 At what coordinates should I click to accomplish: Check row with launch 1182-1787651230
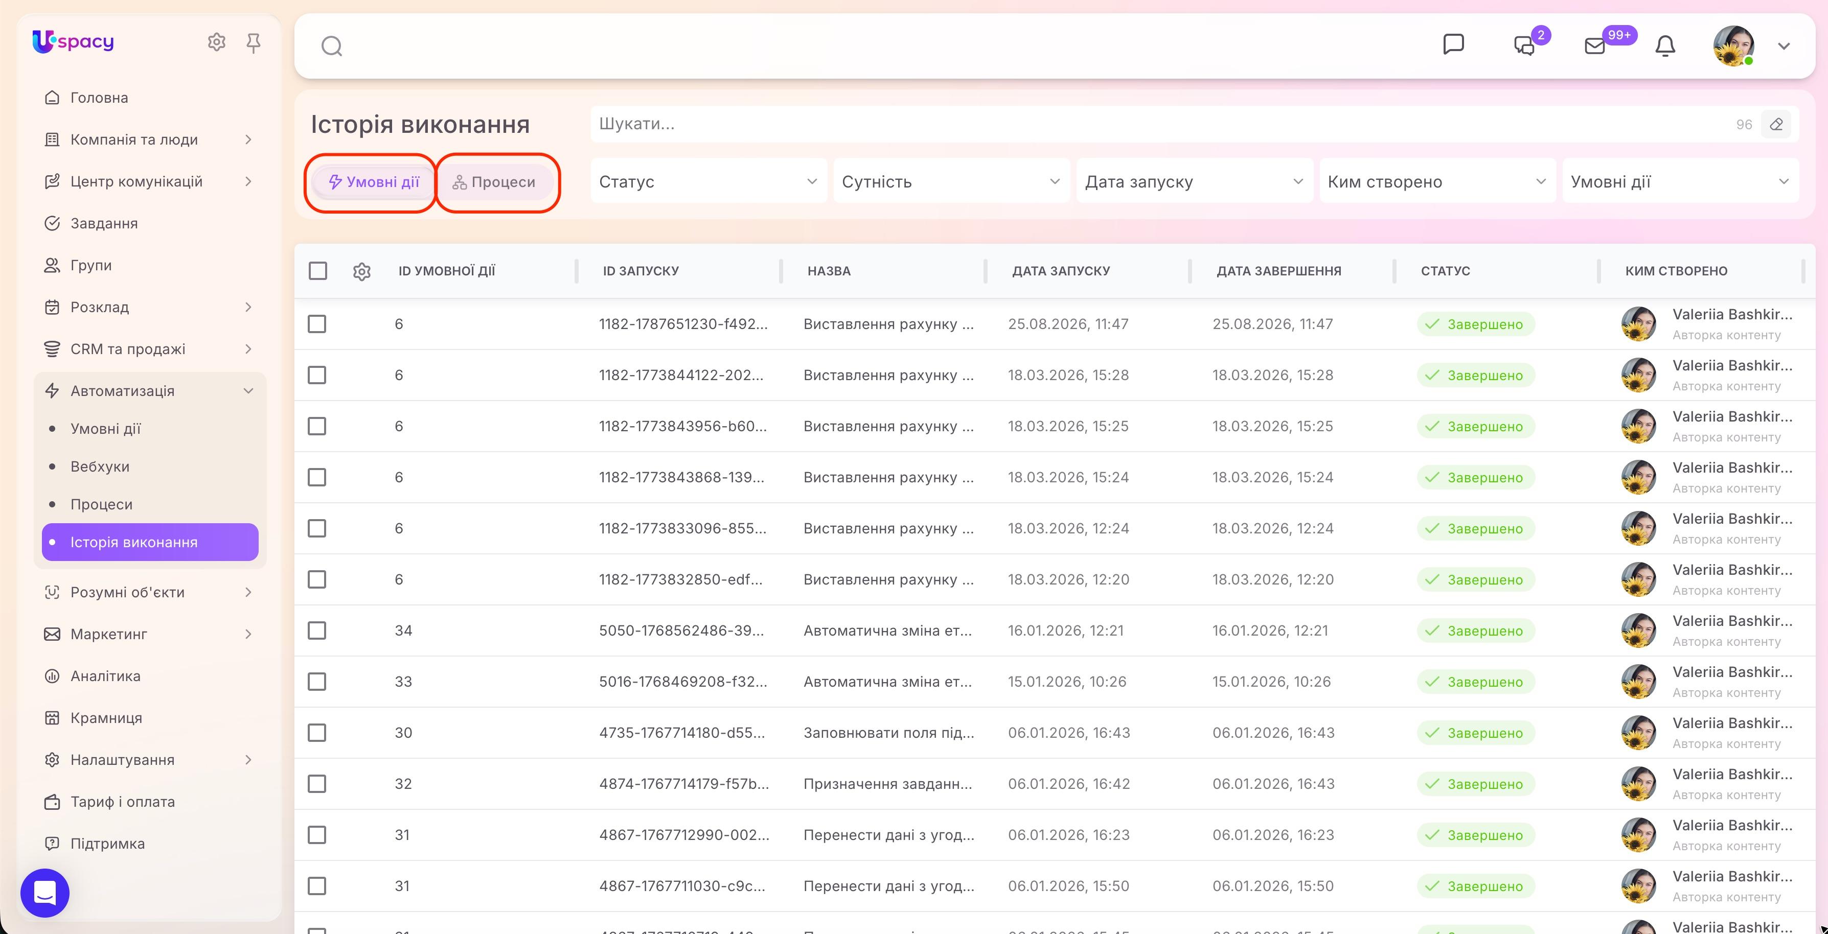pos(317,324)
